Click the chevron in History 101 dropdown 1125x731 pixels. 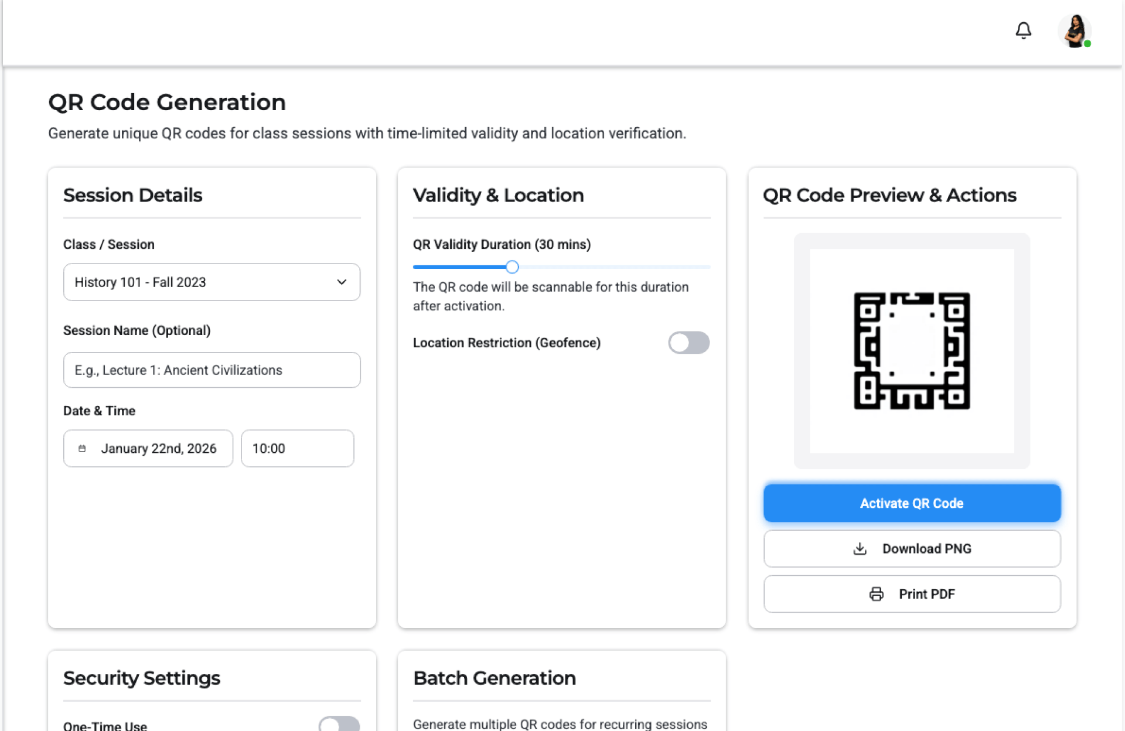(x=342, y=282)
